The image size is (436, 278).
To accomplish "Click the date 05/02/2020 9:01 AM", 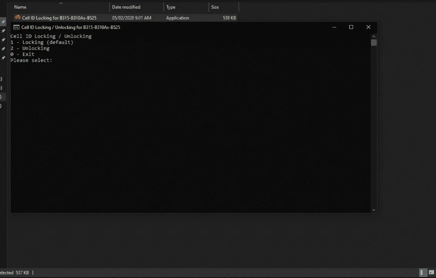I will coord(132,18).
